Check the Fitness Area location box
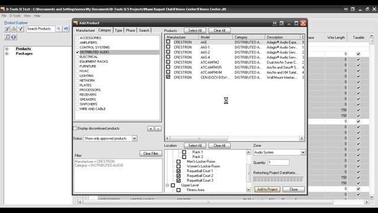The image size is (378, 213). coord(178,190)
